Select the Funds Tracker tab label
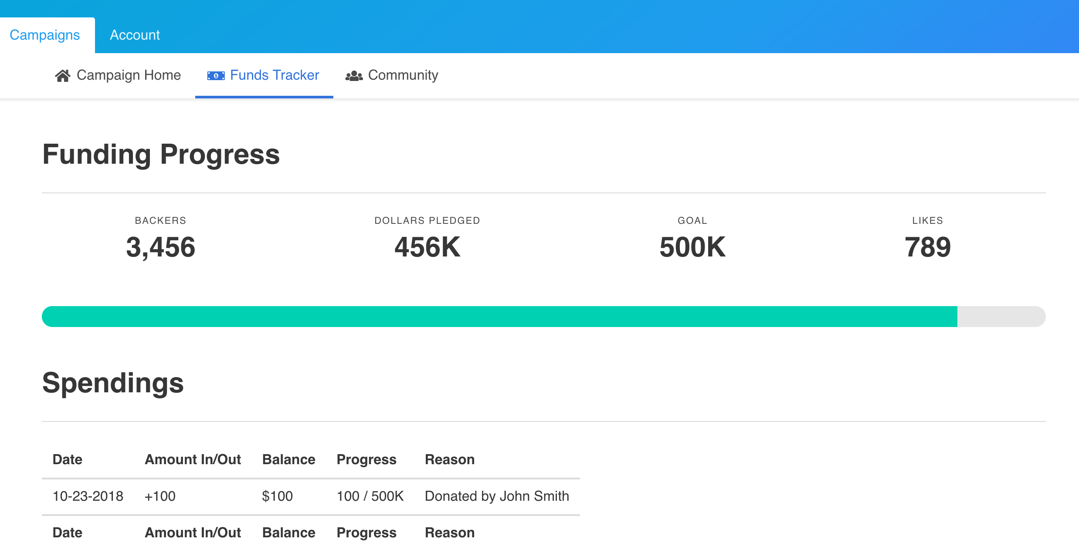The width and height of the screenshot is (1079, 553). (x=275, y=75)
